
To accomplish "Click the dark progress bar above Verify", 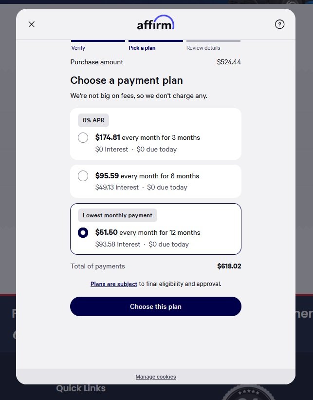I will click(x=98, y=41).
